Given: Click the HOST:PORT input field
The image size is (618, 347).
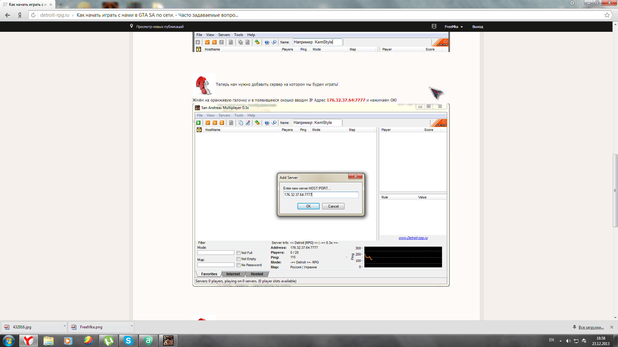Looking at the screenshot, I should coord(320,195).
